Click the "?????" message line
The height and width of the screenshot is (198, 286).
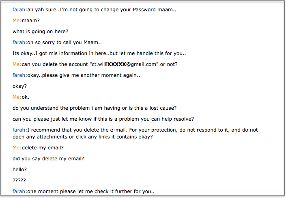click(x=19, y=180)
